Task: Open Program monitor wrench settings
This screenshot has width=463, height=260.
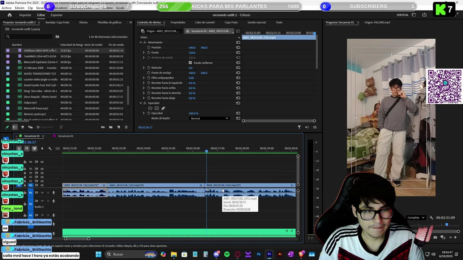Action: click(x=431, y=218)
